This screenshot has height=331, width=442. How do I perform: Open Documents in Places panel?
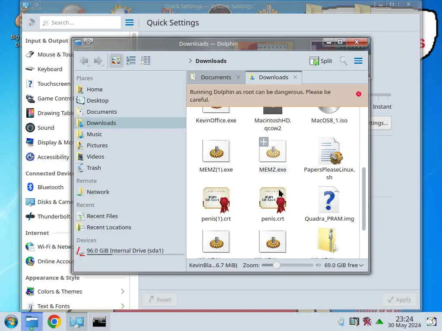[x=130, y=112]
